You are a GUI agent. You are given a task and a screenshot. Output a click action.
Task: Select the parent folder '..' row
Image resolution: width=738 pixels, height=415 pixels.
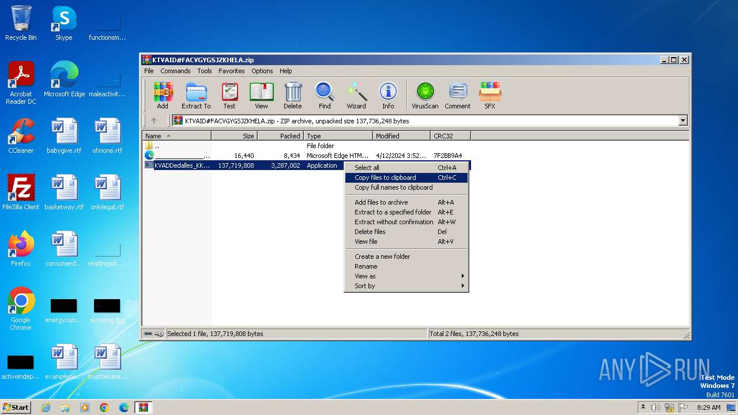[307, 146]
